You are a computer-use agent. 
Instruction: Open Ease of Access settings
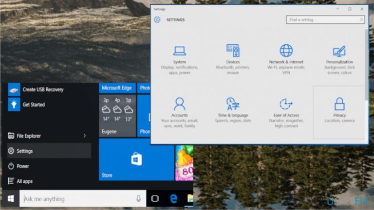286,112
